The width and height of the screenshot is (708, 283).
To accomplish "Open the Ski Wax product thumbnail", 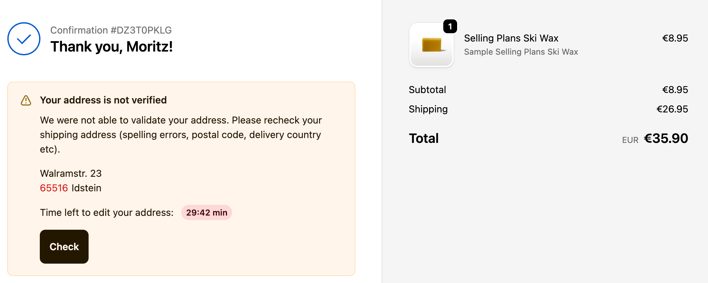I will (x=431, y=45).
